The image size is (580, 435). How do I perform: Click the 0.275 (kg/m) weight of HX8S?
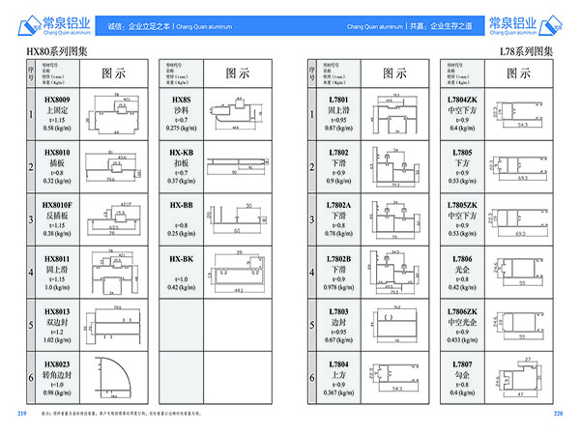[182, 128]
